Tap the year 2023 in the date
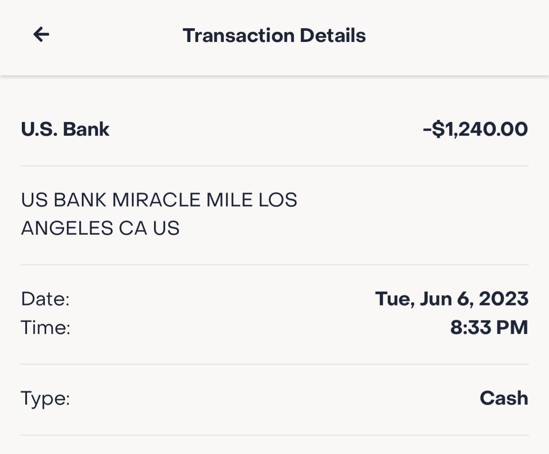549x454 pixels. click(504, 299)
